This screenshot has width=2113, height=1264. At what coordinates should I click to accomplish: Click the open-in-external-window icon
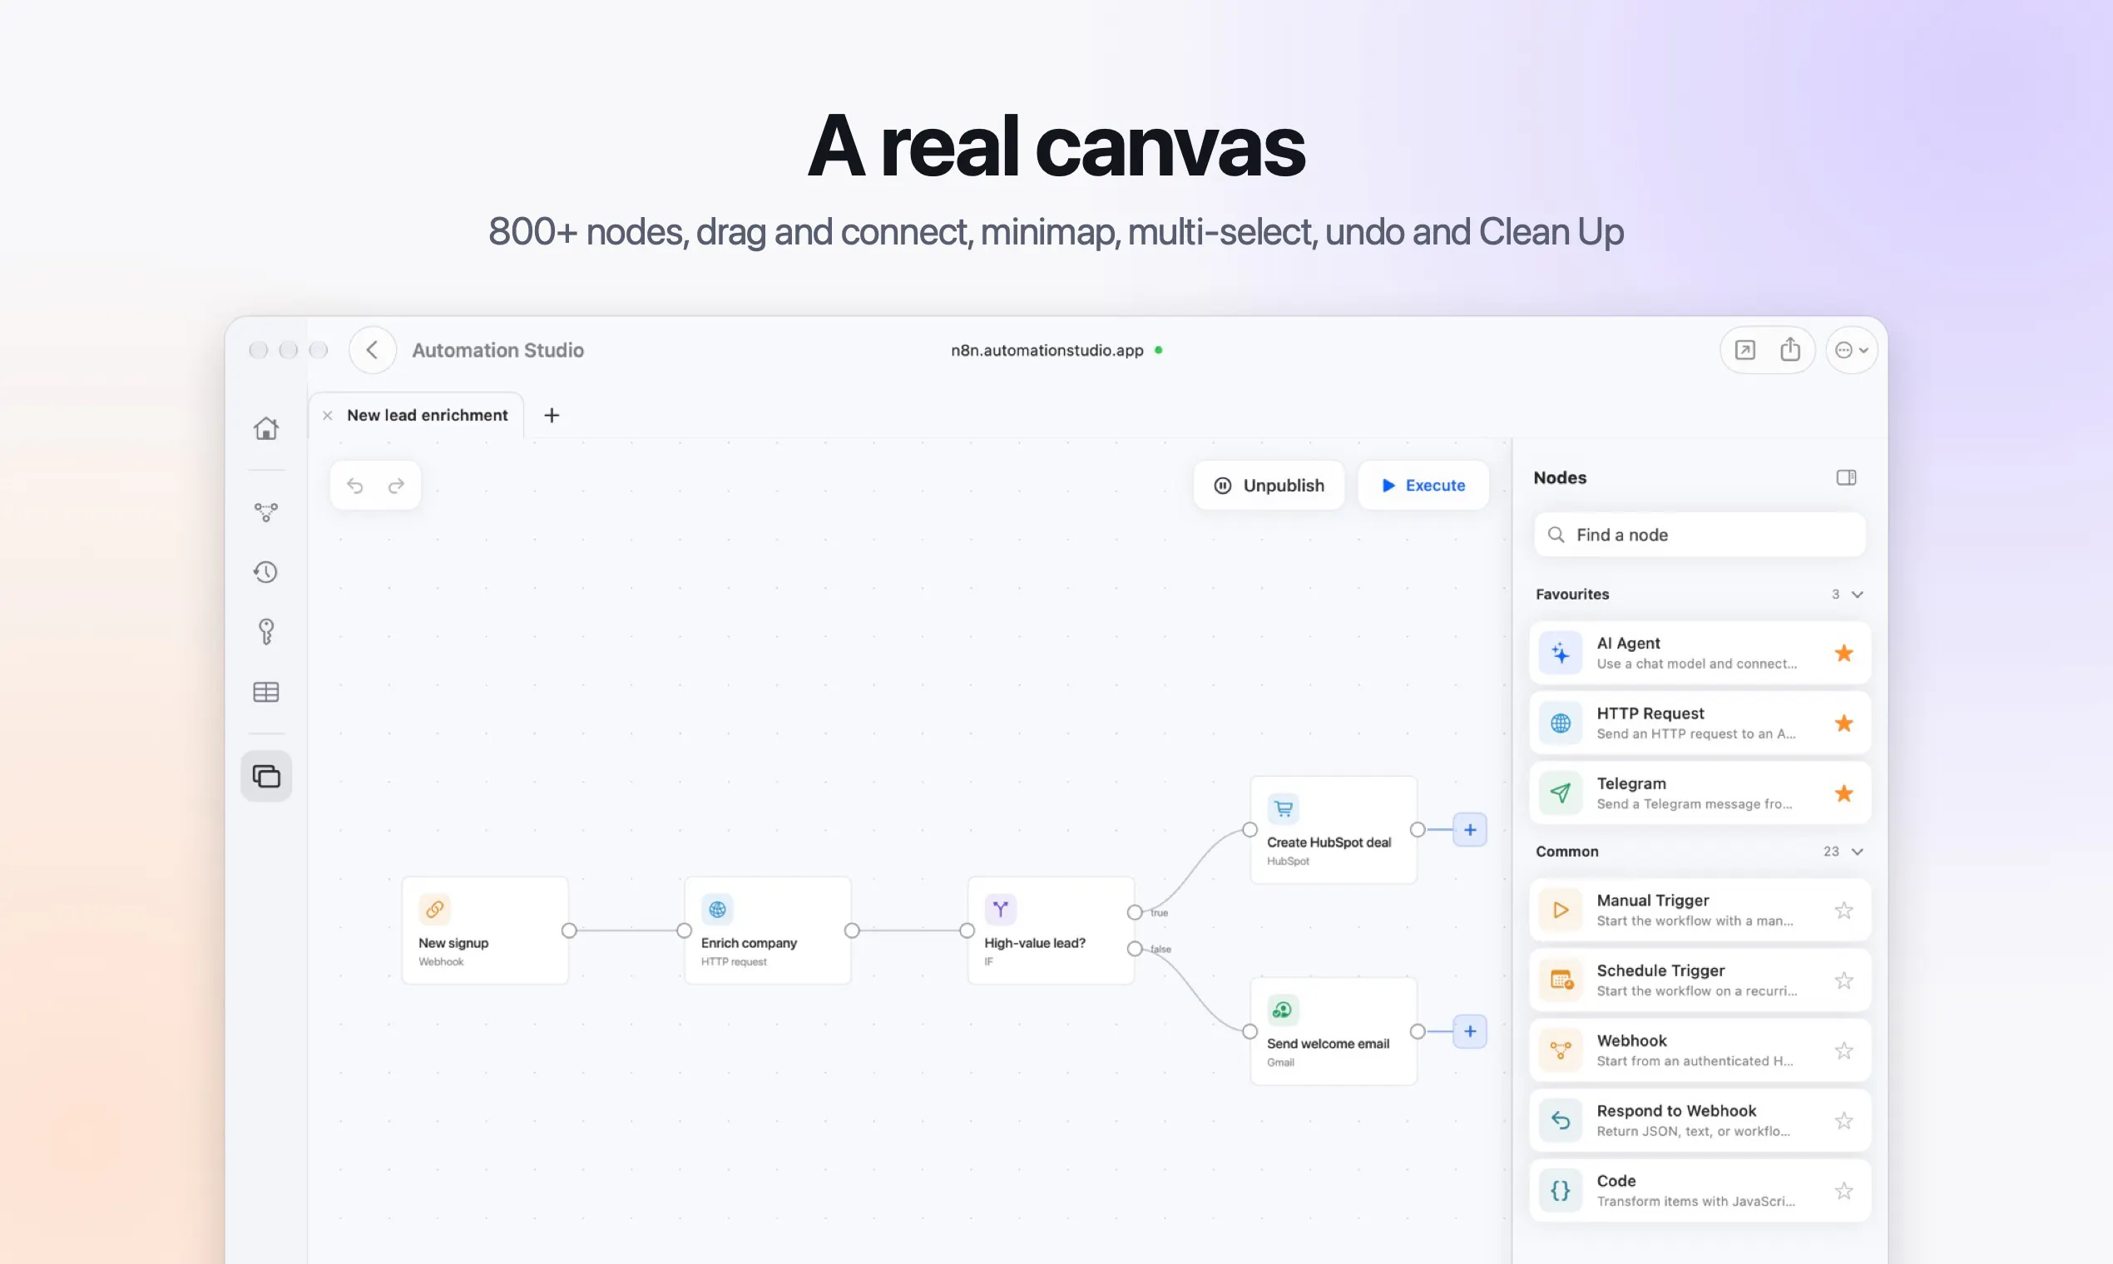(1745, 350)
